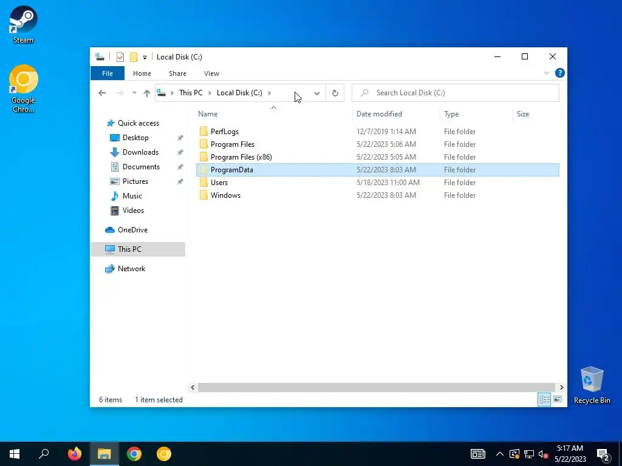Open OneDrive in navigation pane
Screen dimensions: 622x466
[x=132, y=230]
